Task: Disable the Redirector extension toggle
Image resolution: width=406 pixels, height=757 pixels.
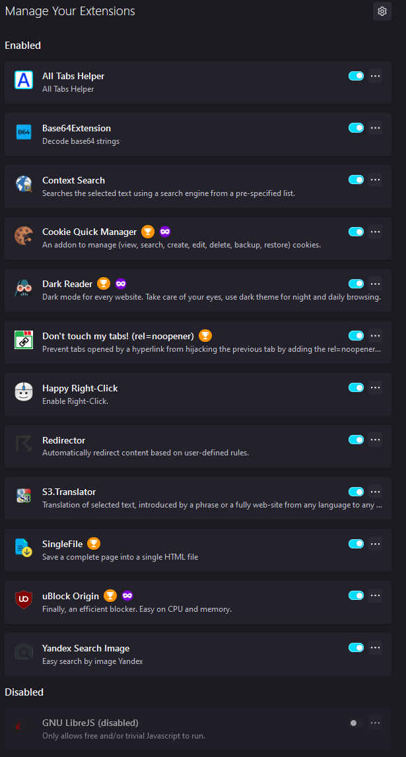Action: (356, 440)
